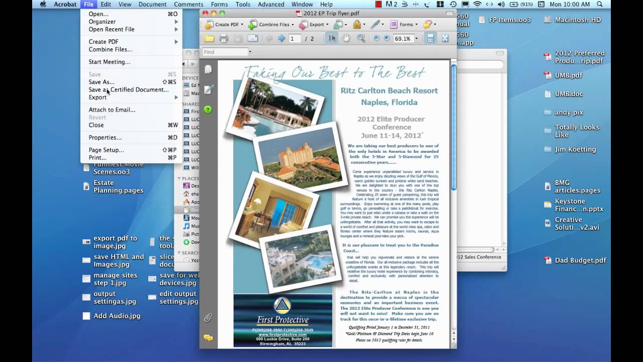
Task: Click the page number field
Action: [x=295, y=39]
